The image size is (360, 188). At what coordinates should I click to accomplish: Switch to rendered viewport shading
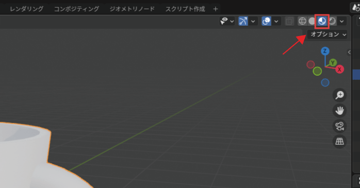click(x=332, y=21)
